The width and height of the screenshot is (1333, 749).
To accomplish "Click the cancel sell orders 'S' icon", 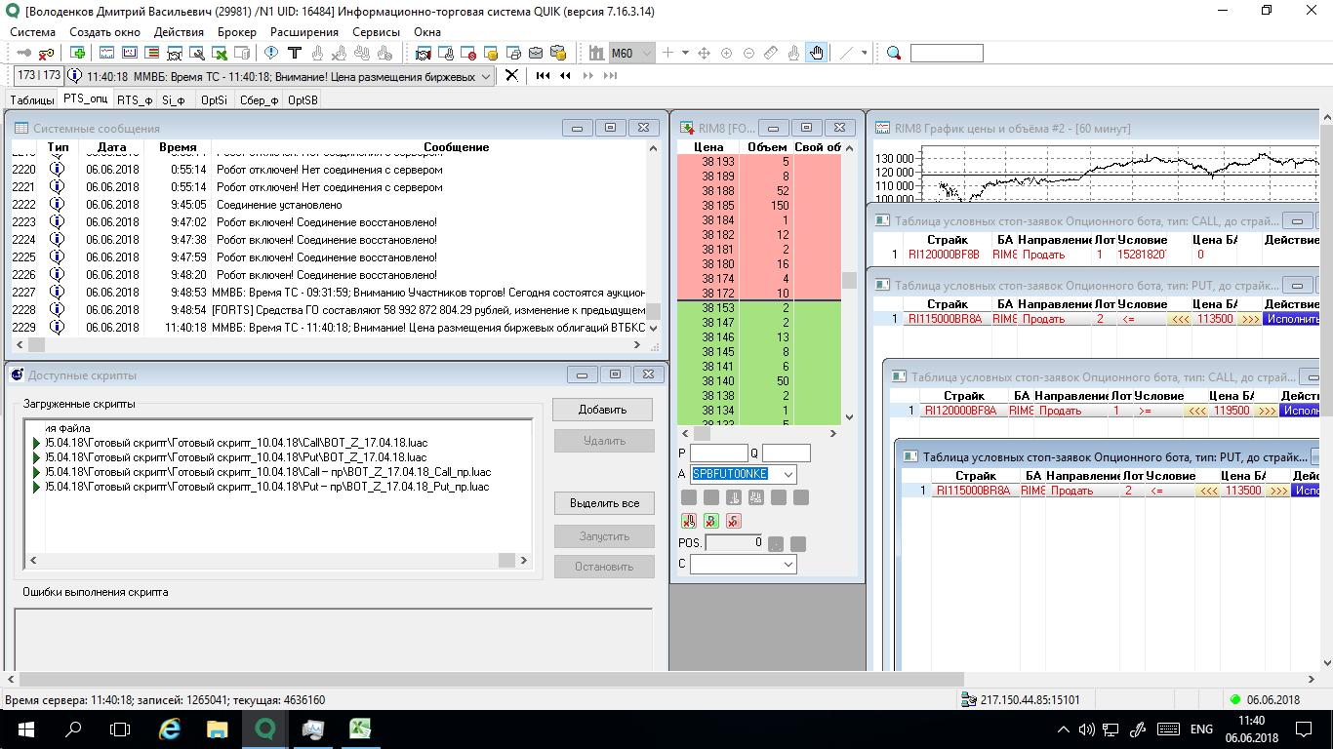I will pyautogui.click(x=733, y=521).
